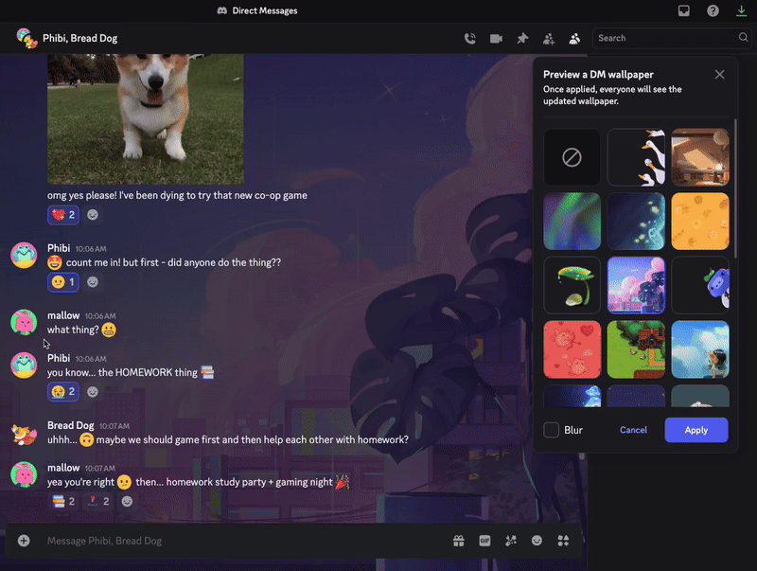Open the corgi image attachment
757x571 pixels.
(146, 118)
